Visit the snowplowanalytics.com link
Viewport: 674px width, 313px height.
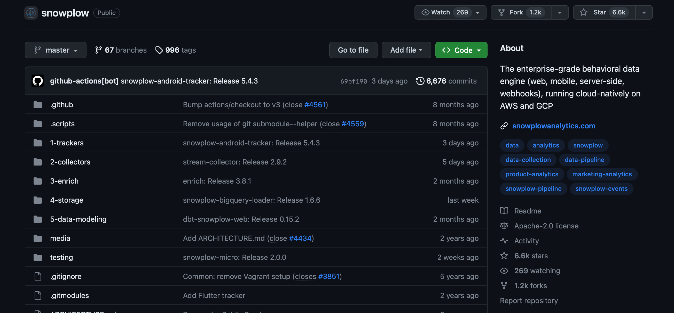[x=553, y=126]
